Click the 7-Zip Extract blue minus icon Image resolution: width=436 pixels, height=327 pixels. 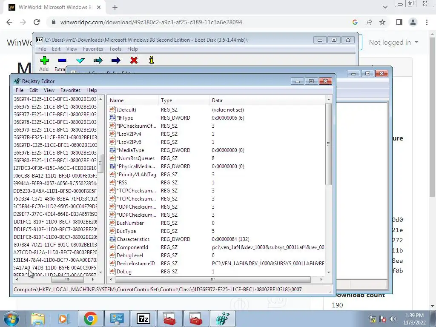tap(62, 60)
